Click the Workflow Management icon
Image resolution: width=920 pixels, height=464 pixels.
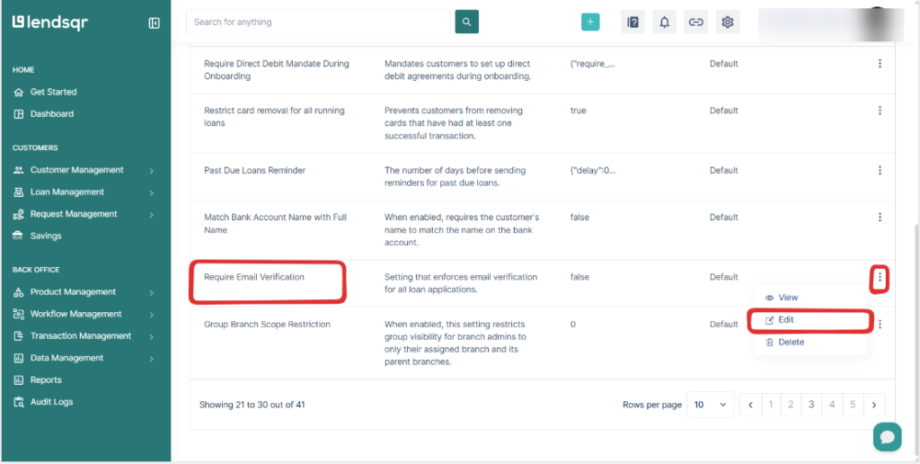point(18,314)
